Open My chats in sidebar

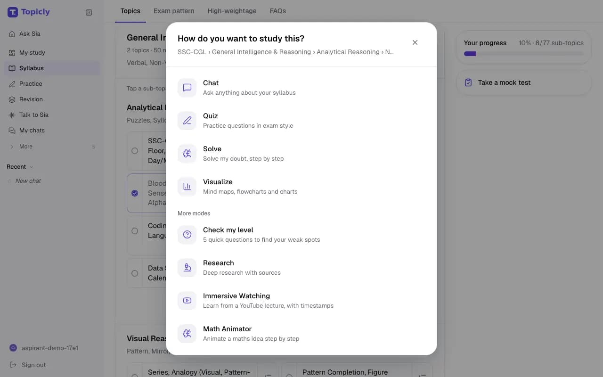(52, 131)
